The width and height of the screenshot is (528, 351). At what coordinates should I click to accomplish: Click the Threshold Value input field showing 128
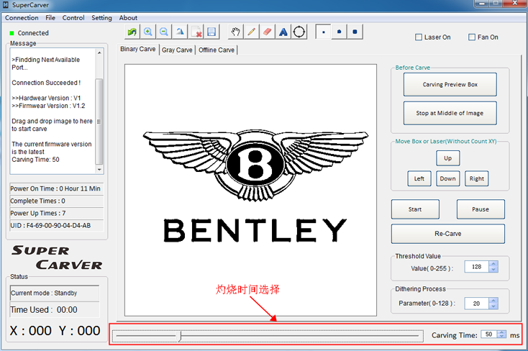click(x=477, y=267)
